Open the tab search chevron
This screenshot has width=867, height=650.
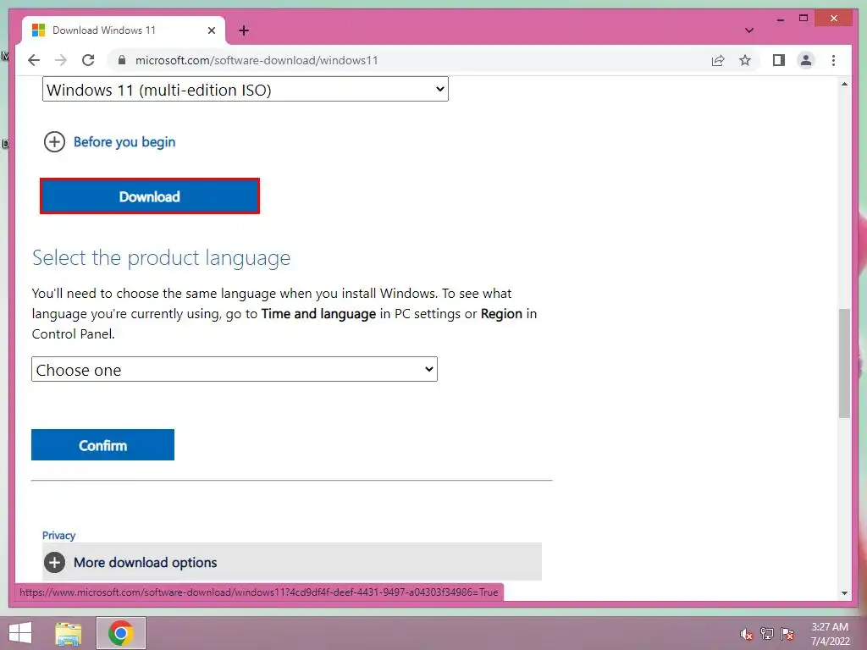748,30
